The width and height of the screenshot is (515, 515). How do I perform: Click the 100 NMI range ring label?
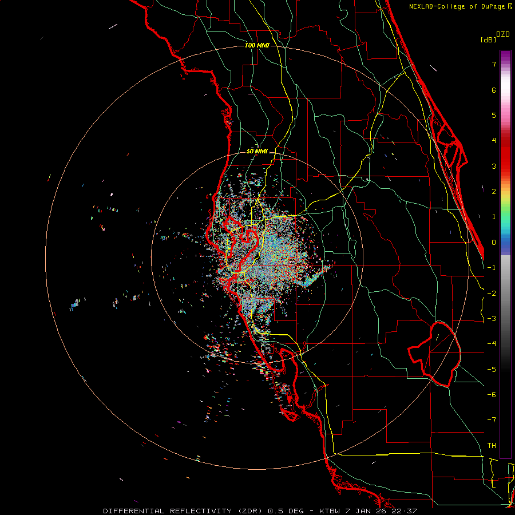pos(257,45)
